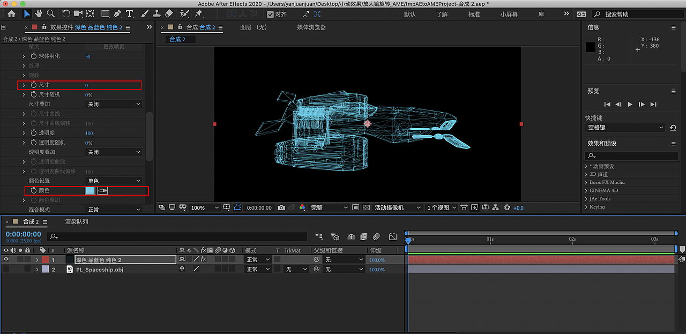Open the 完整 resolution dropdown
686x334 pixels.
(x=329, y=207)
